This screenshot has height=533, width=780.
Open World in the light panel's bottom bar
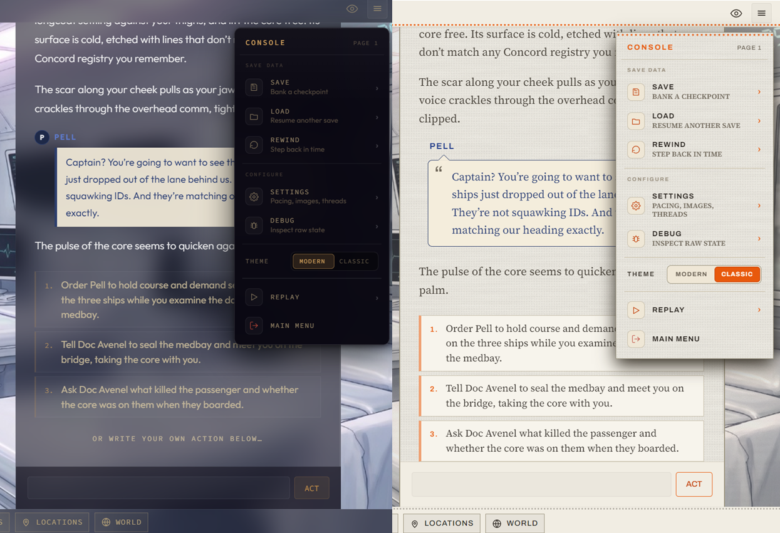point(515,524)
